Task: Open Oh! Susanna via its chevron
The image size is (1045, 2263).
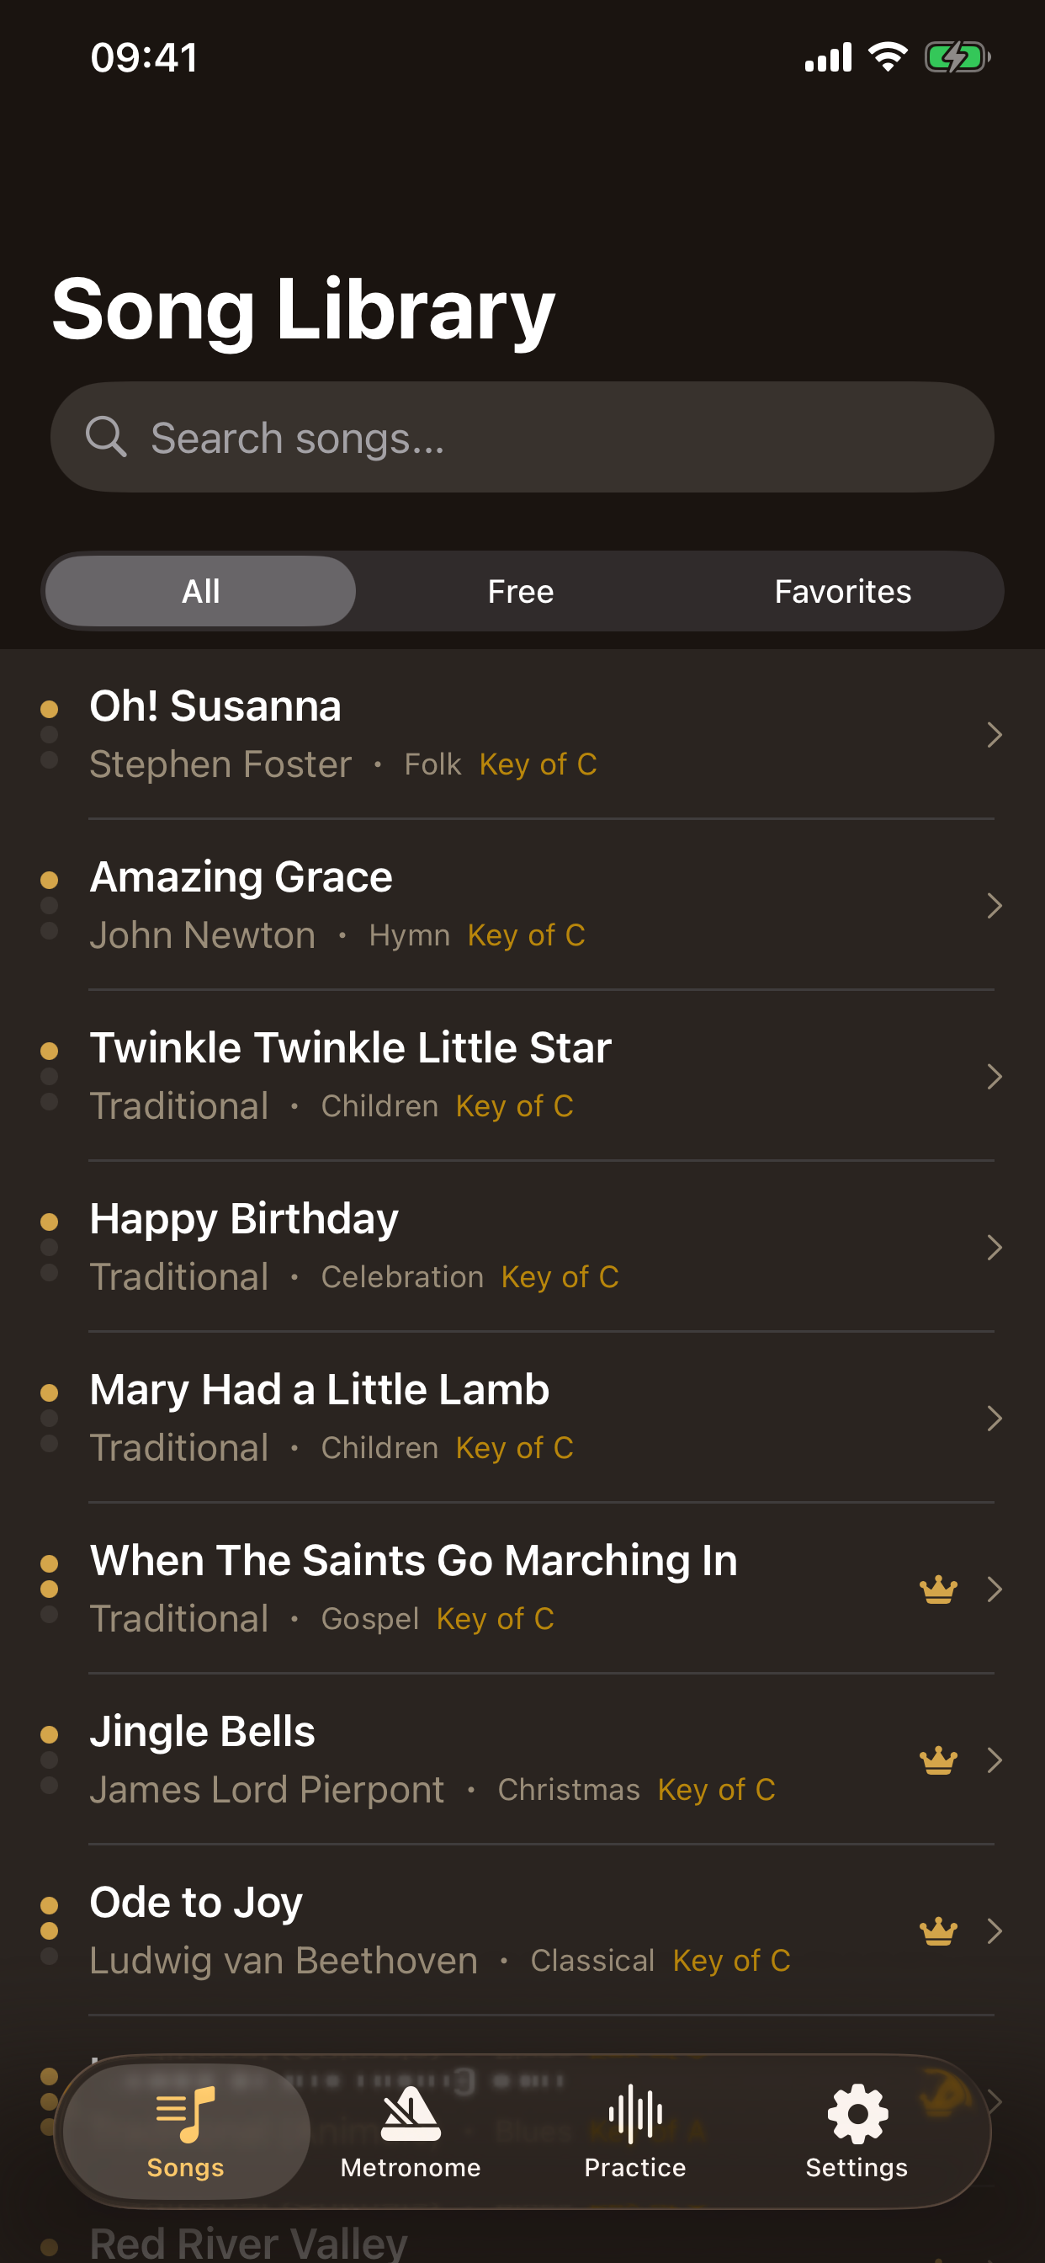Action: point(994,734)
